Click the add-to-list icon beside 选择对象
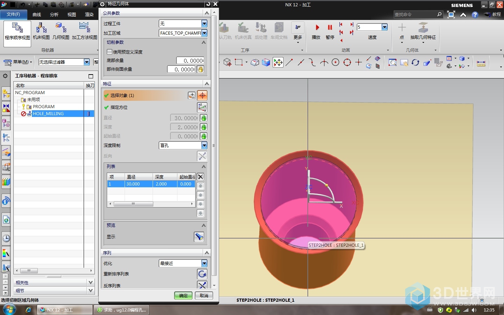Viewport: 504px width, 315px height. [192, 96]
